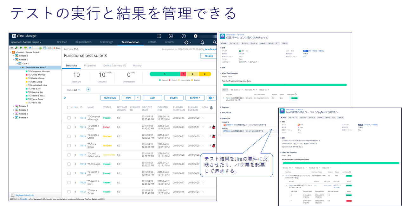Collapse Release 2 in the tree
This screenshot has height=206, width=402.
pyautogui.click(x=13, y=59)
